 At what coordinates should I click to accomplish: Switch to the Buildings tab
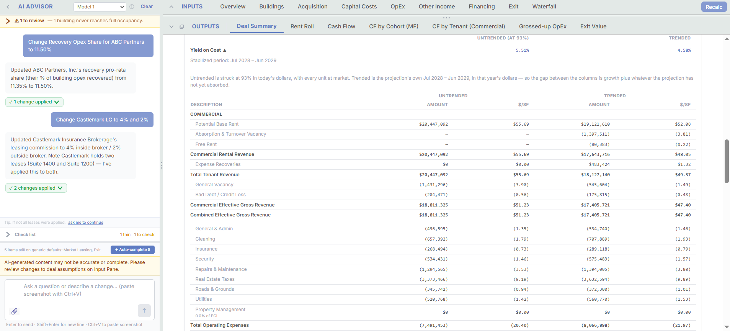(271, 7)
